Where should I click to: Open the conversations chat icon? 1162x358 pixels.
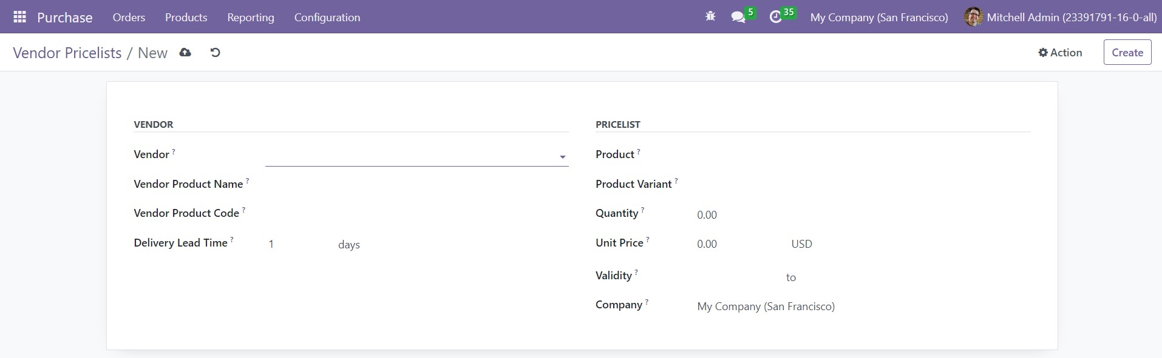point(738,17)
